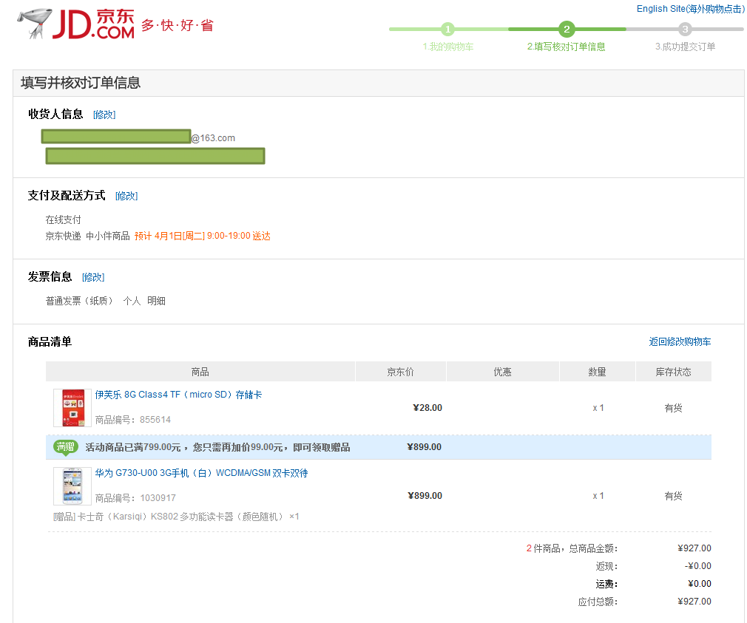The width and height of the screenshot is (747, 623).
Task: Click the 1.我的购物车 step label
Action: (447, 47)
